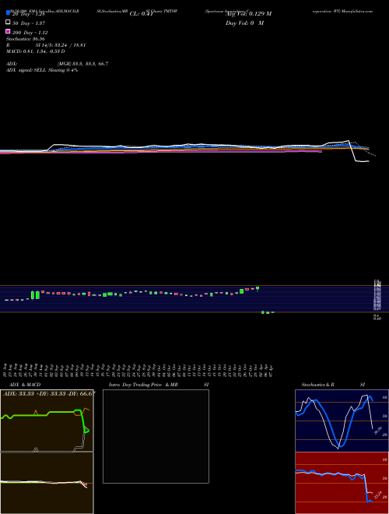389x514 pixels.
Task: Click the 'CL: 0.41' closing price text
Action: (x=142, y=14)
